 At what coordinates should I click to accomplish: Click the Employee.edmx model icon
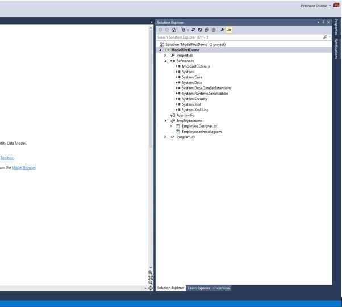173,120
